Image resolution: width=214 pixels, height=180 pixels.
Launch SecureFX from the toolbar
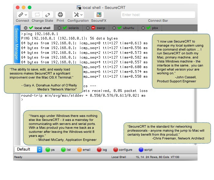pyautogui.click(x=99, y=15)
